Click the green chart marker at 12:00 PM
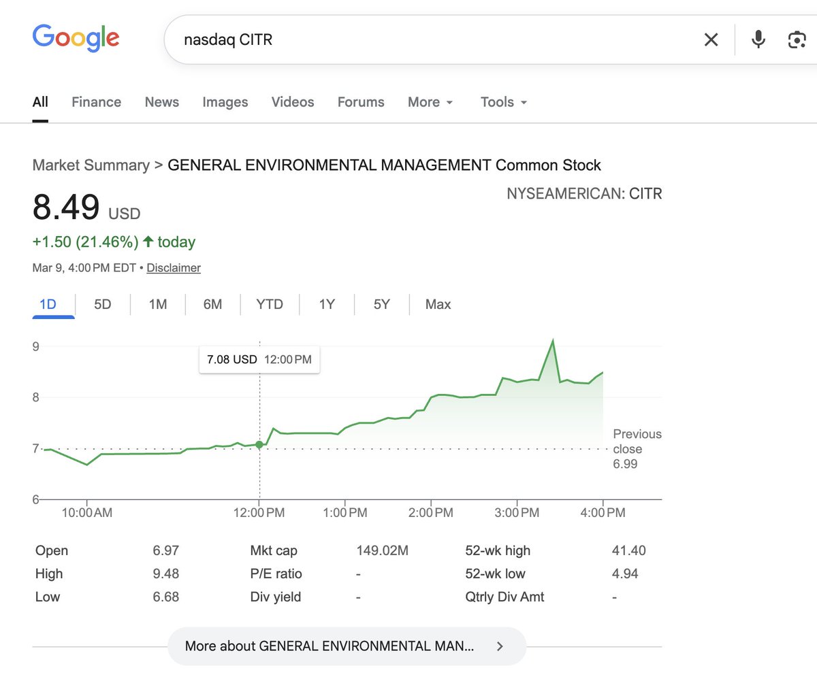Screen dimensions: 817x698 point(259,445)
